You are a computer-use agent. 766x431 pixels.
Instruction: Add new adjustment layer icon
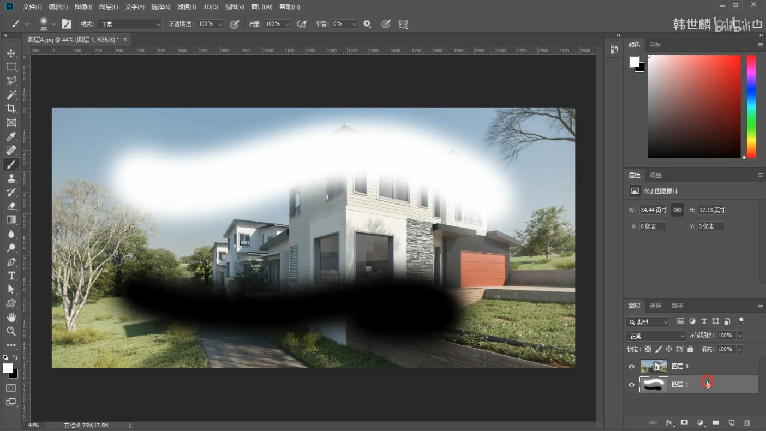700,422
